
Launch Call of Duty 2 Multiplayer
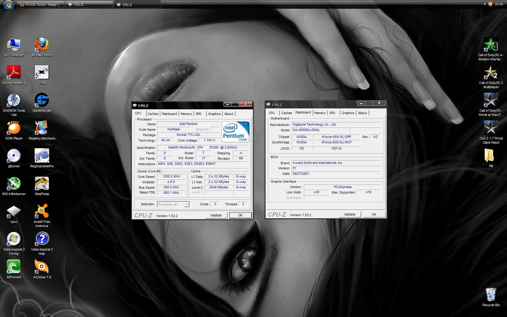click(x=491, y=77)
